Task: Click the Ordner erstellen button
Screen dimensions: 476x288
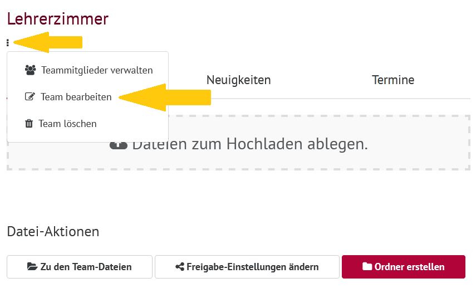Action: 404,267
